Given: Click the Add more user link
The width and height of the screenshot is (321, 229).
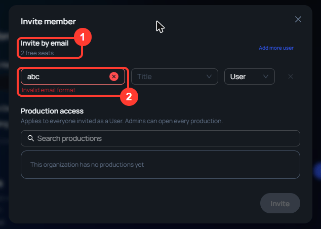Looking at the screenshot, I should pyautogui.click(x=276, y=48).
